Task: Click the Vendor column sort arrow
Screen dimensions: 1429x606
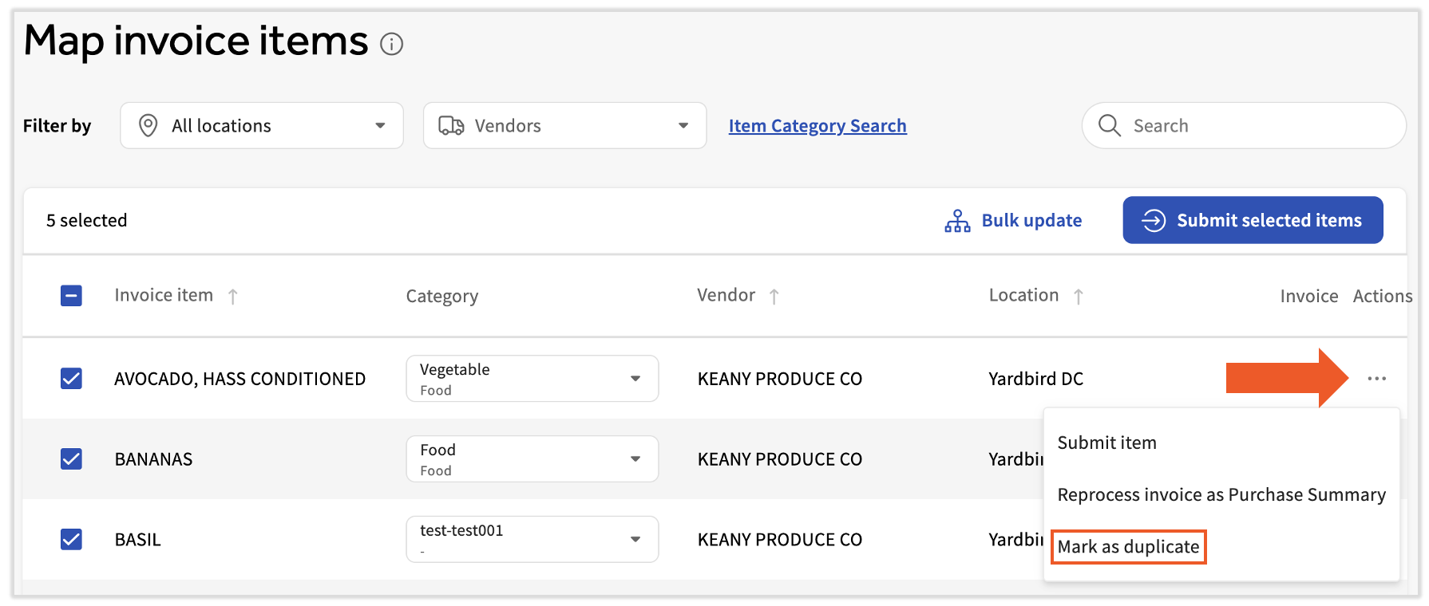Action: click(774, 297)
